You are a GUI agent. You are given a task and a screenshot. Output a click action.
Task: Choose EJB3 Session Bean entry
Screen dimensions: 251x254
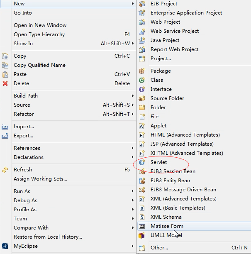[x=173, y=171]
